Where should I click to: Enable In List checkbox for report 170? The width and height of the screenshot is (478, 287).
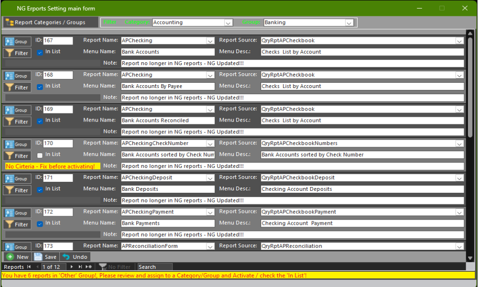click(40, 155)
